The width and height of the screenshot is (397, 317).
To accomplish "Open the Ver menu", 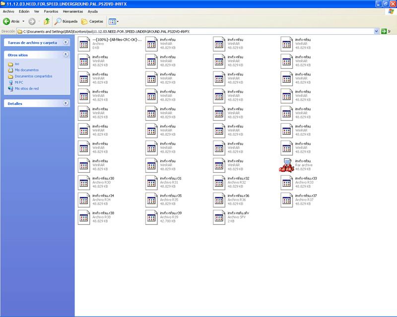I will (36, 11).
